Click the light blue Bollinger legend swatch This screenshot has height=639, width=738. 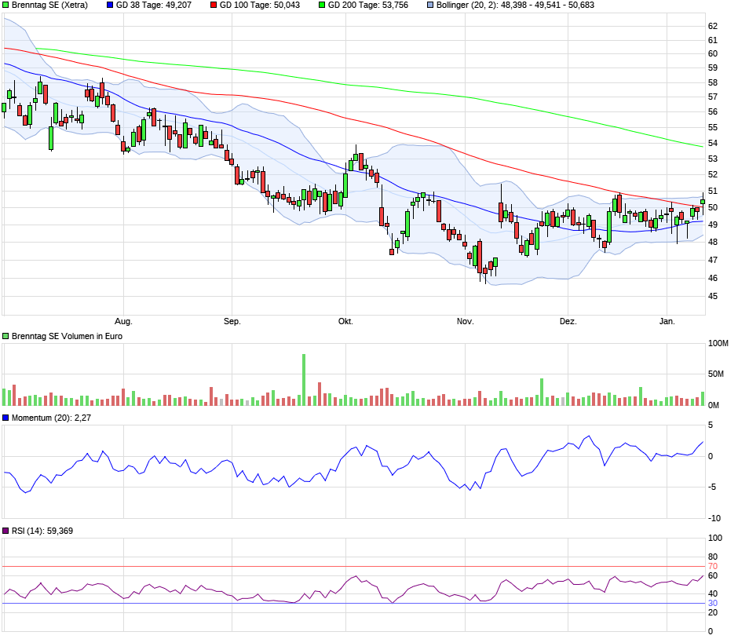click(429, 5)
